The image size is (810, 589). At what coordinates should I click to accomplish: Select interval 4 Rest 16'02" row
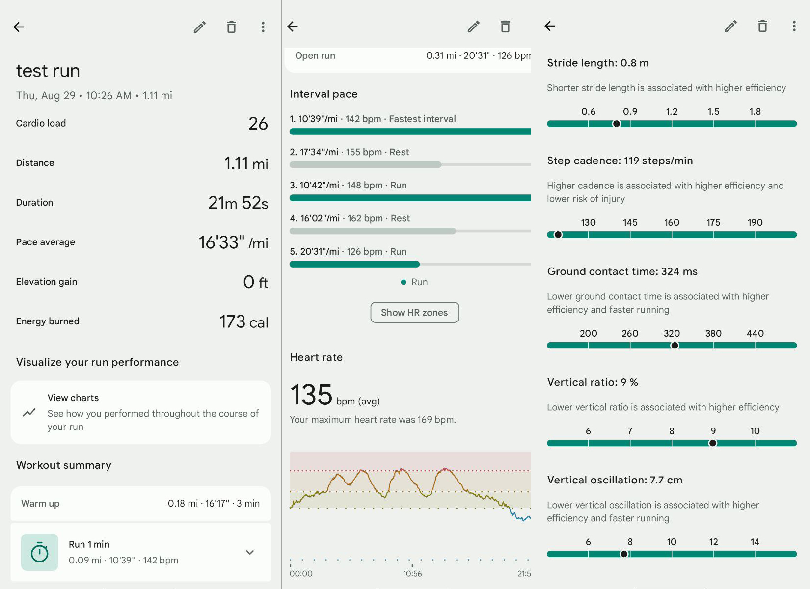(410, 223)
